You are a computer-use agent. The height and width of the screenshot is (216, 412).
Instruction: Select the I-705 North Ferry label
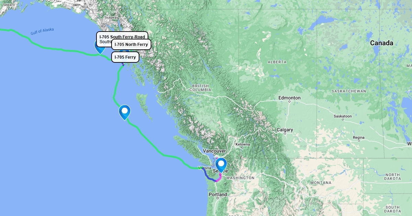(x=131, y=45)
